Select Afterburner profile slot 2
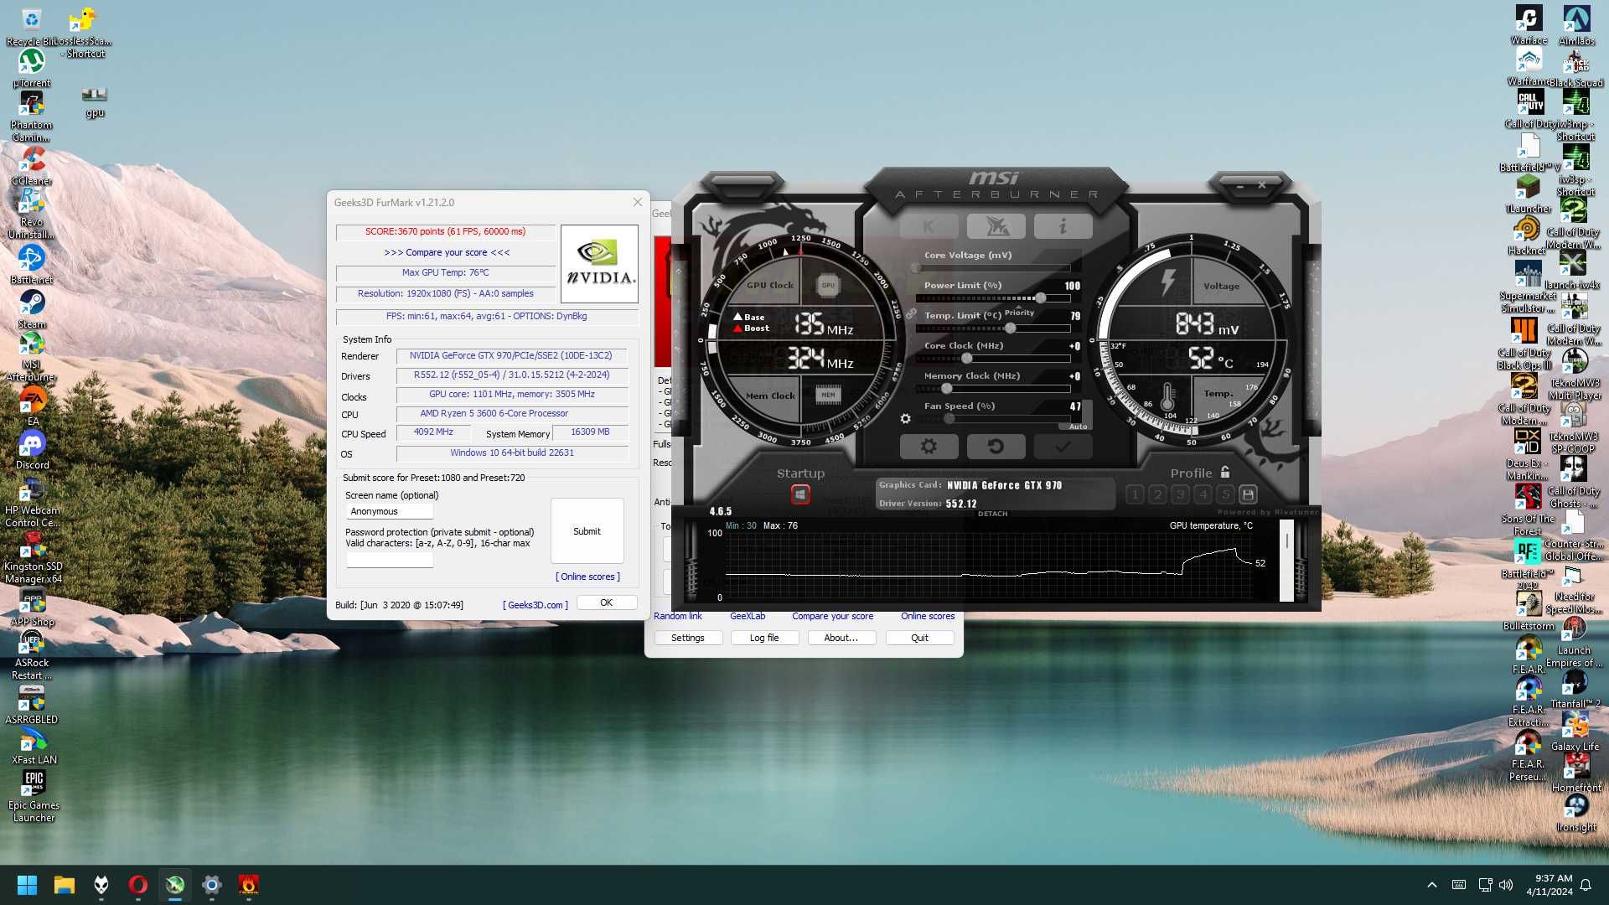Image resolution: width=1609 pixels, height=905 pixels. pos(1157,494)
